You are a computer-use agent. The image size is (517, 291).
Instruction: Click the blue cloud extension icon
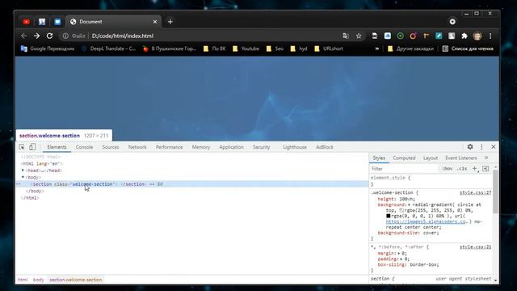point(388,36)
